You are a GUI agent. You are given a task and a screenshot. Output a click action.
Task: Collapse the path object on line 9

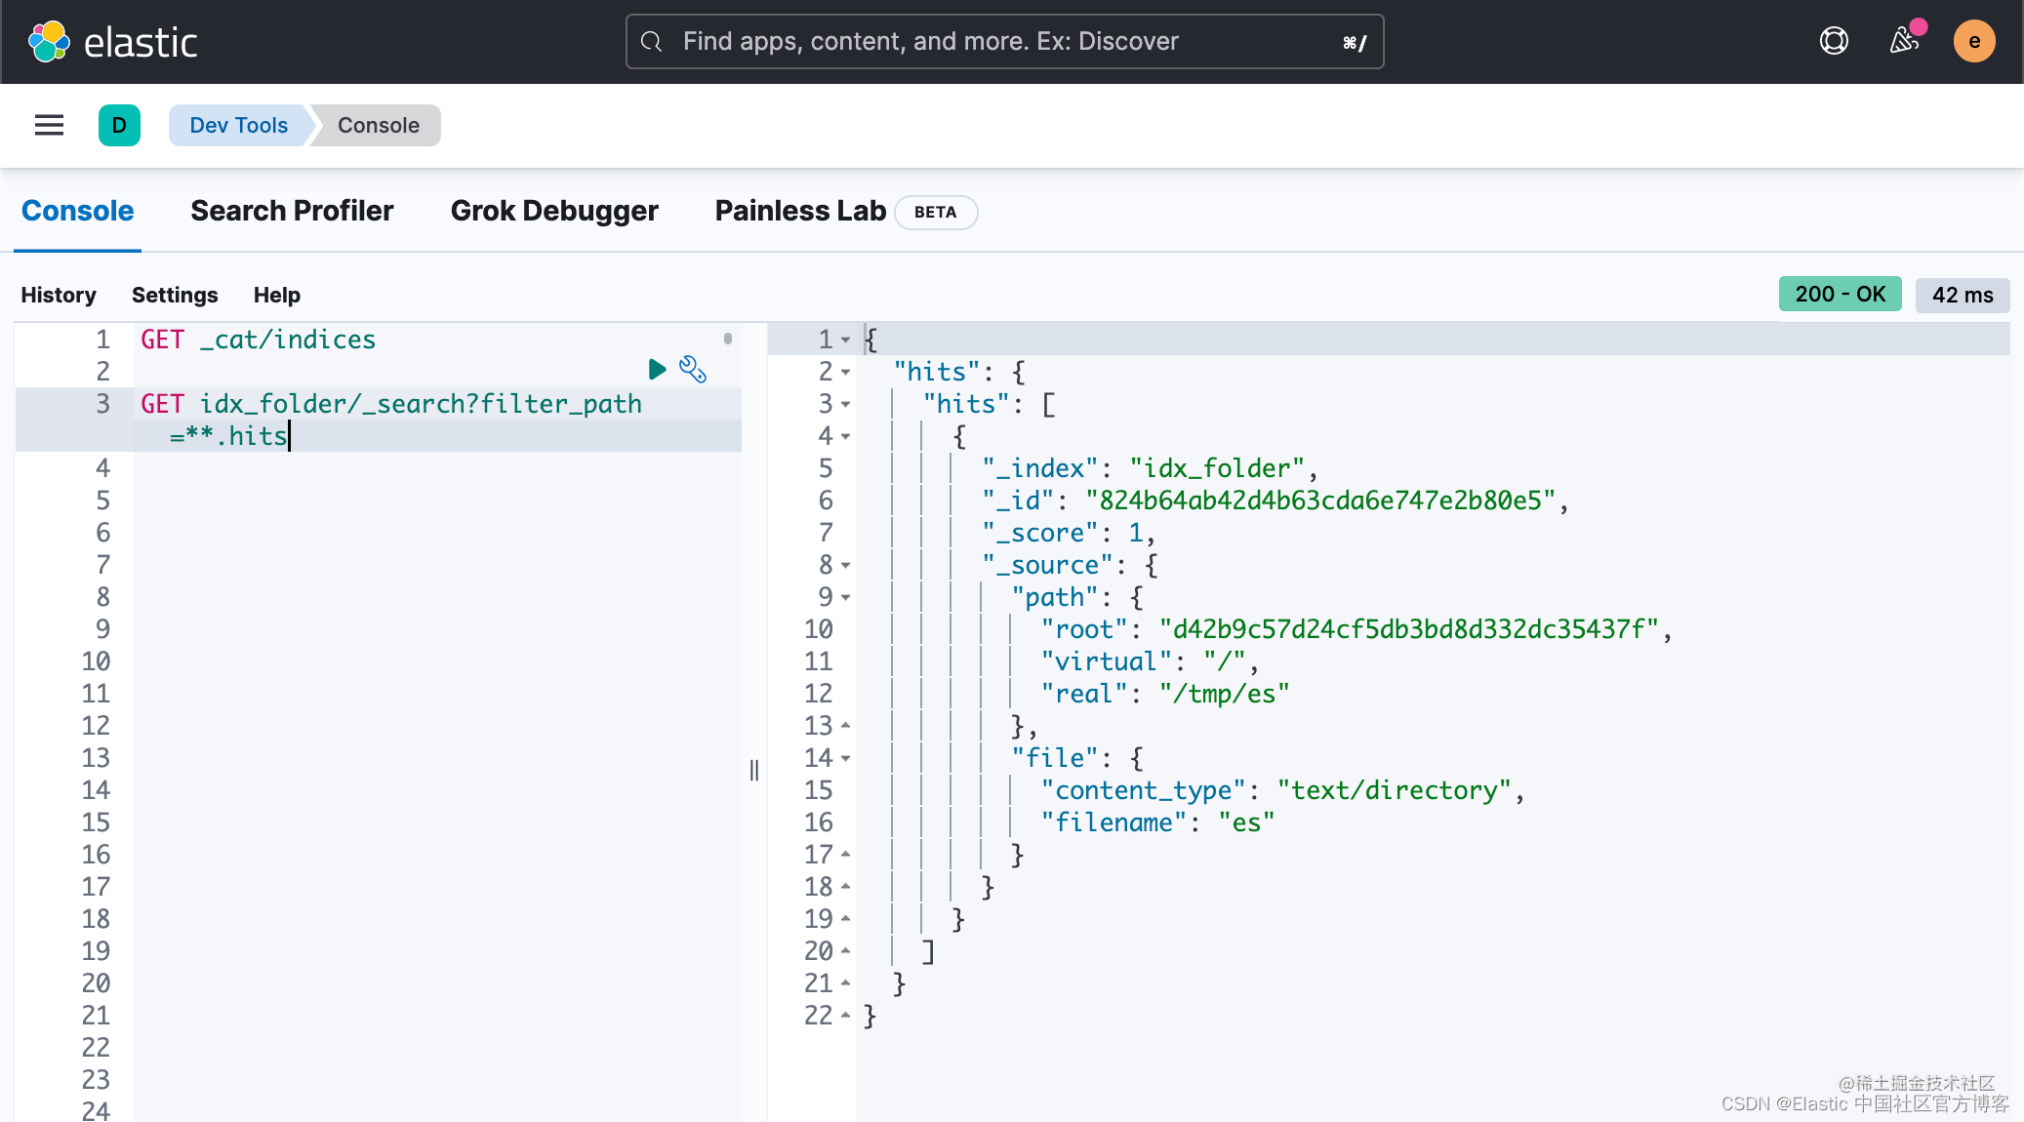point(846,598)
